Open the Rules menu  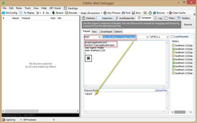[x=19, y=8]
